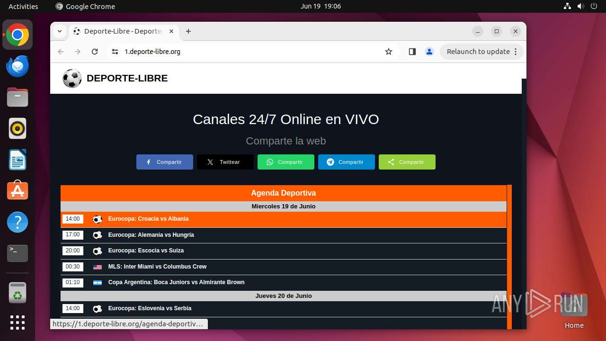Open the Chrome three-dot menu
The width and height of the screenshot is (606, 341).
[x=516, y=52]
